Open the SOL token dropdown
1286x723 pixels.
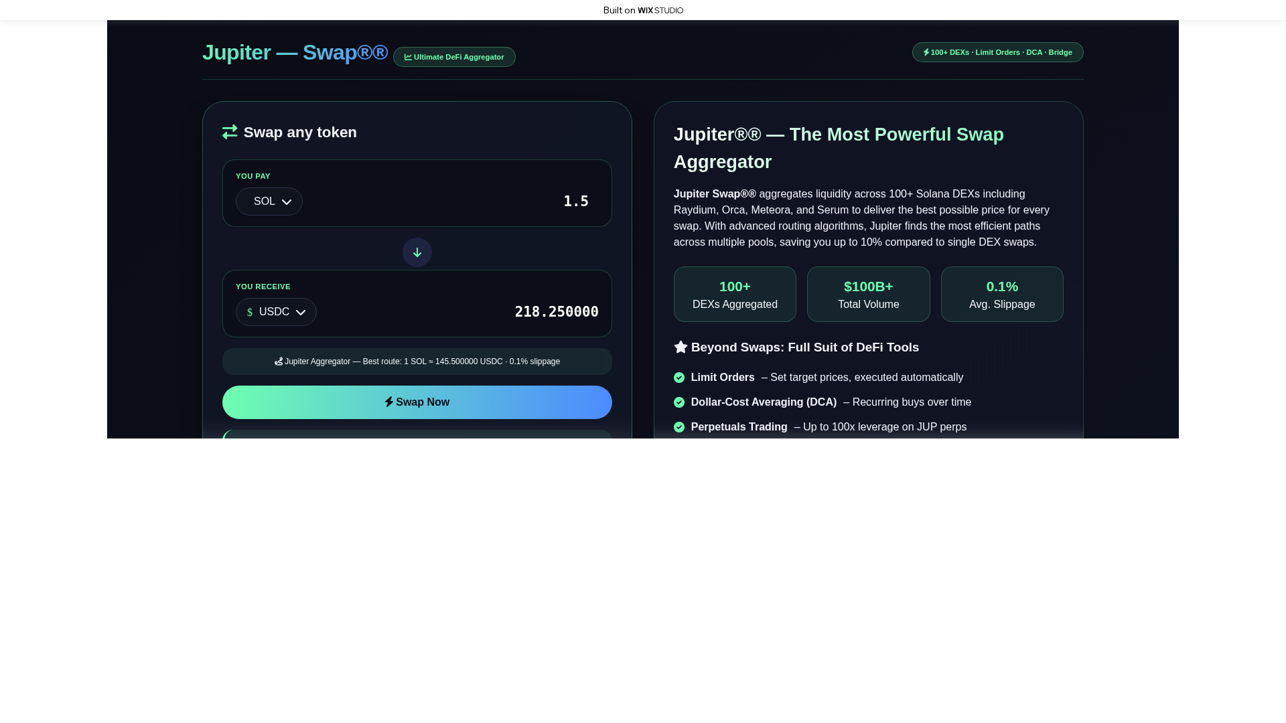(x=269, y=202)
